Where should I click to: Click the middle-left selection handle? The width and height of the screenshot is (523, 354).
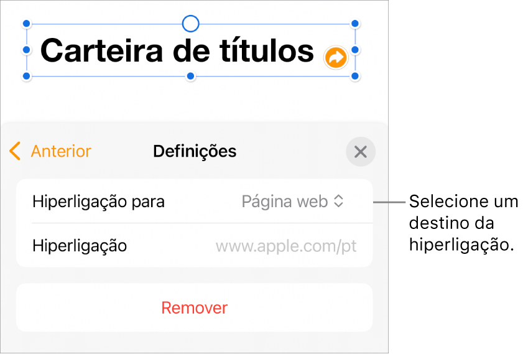[x=27, y=50]
